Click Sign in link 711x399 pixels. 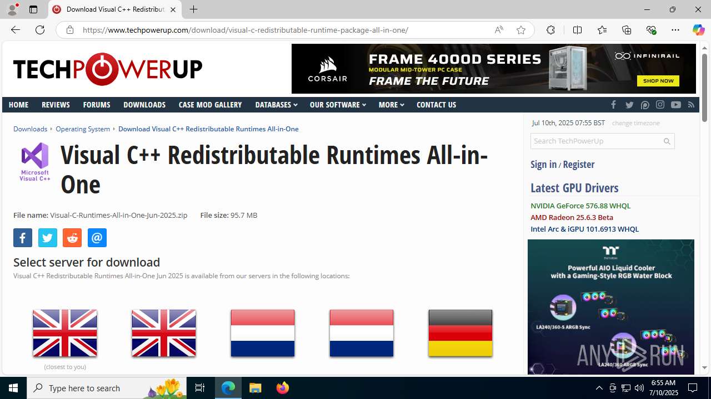pyautogui.click(x=543, y=164)
